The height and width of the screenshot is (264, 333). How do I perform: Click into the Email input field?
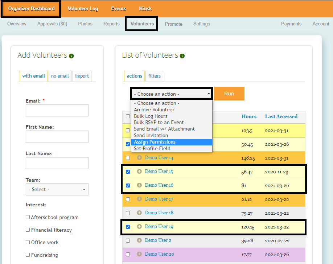[57, 111]
